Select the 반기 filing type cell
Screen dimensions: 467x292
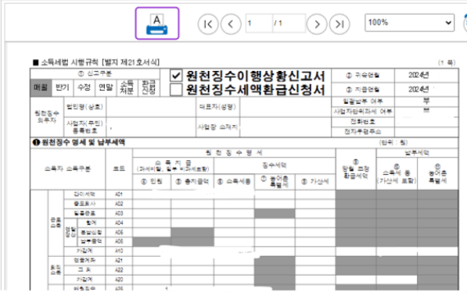tap(63, 87)
